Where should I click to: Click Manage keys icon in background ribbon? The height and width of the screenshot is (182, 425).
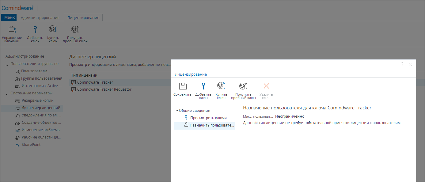pos(12,29)
